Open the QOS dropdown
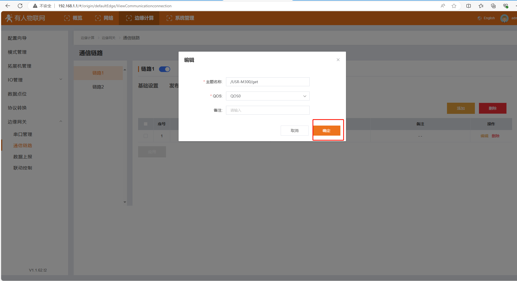Viewport: 517px width, 281px height. point(268,96)
